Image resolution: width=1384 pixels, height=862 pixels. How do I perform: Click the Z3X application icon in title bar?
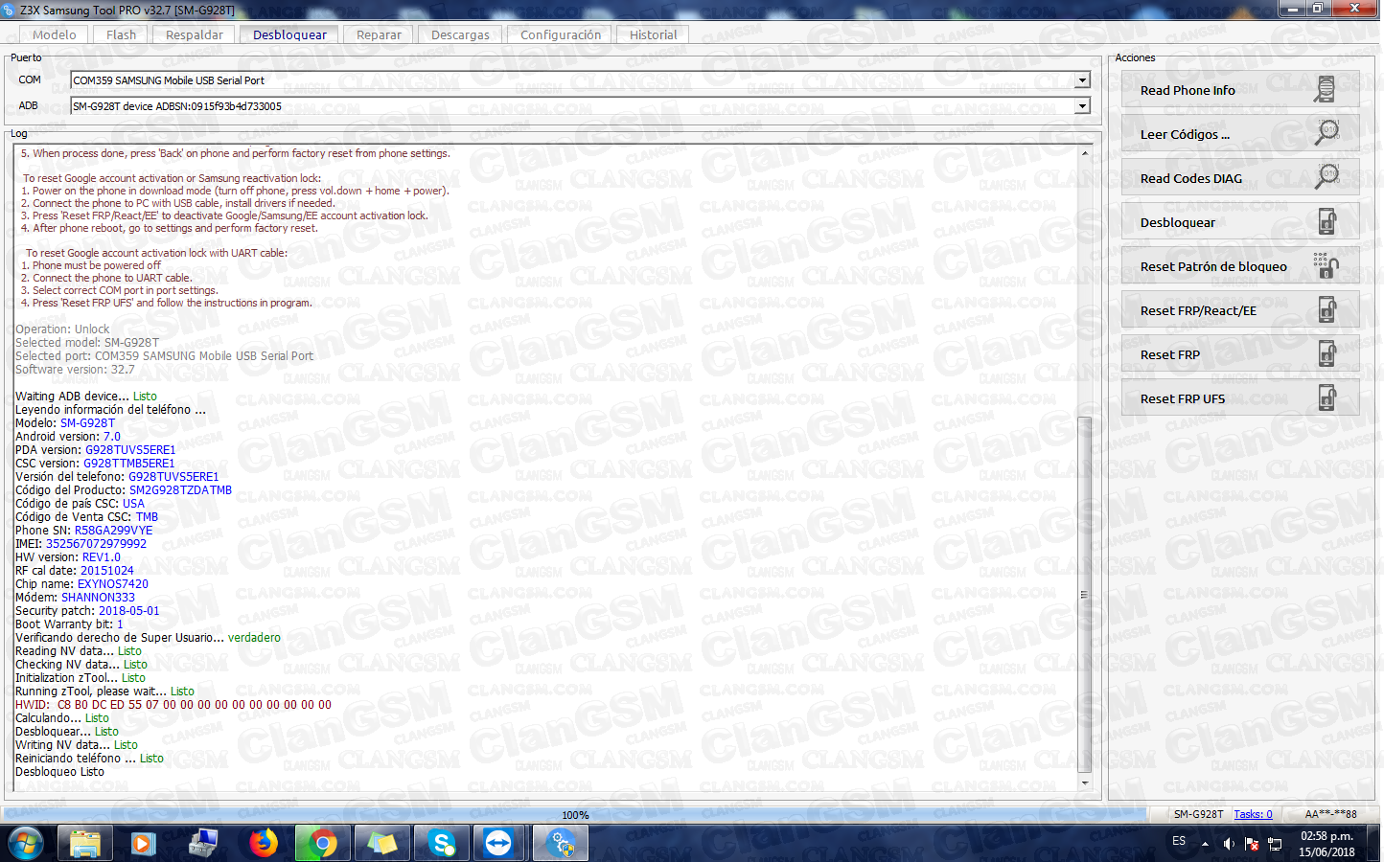[9, 10]
